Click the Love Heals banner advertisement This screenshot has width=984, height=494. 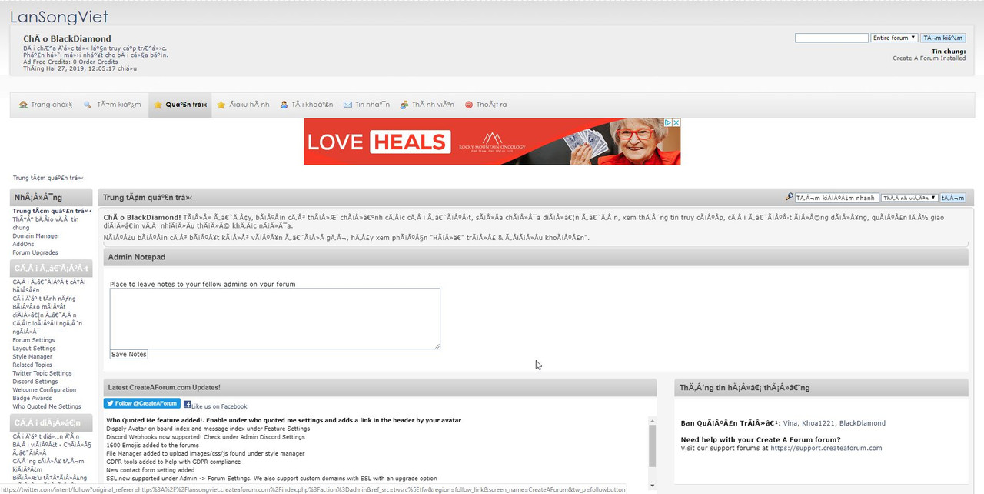click(x=492, y=142)
